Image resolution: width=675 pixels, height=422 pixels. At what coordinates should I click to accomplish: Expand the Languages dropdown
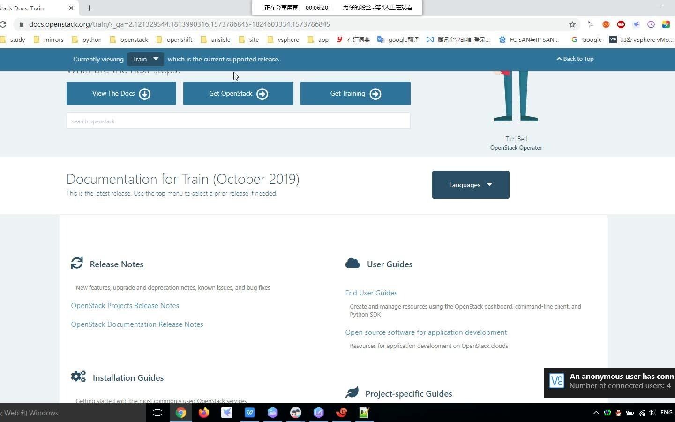coord(471,185)
